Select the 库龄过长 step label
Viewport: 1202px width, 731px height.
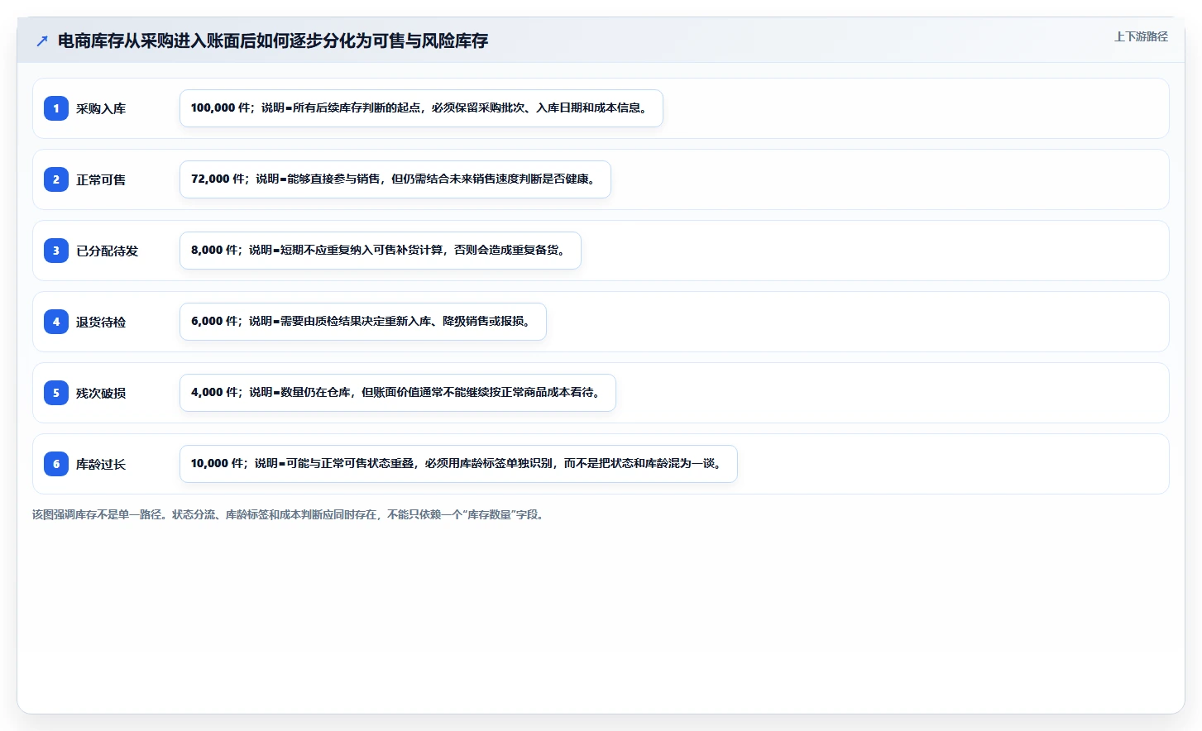pos(101,464)
